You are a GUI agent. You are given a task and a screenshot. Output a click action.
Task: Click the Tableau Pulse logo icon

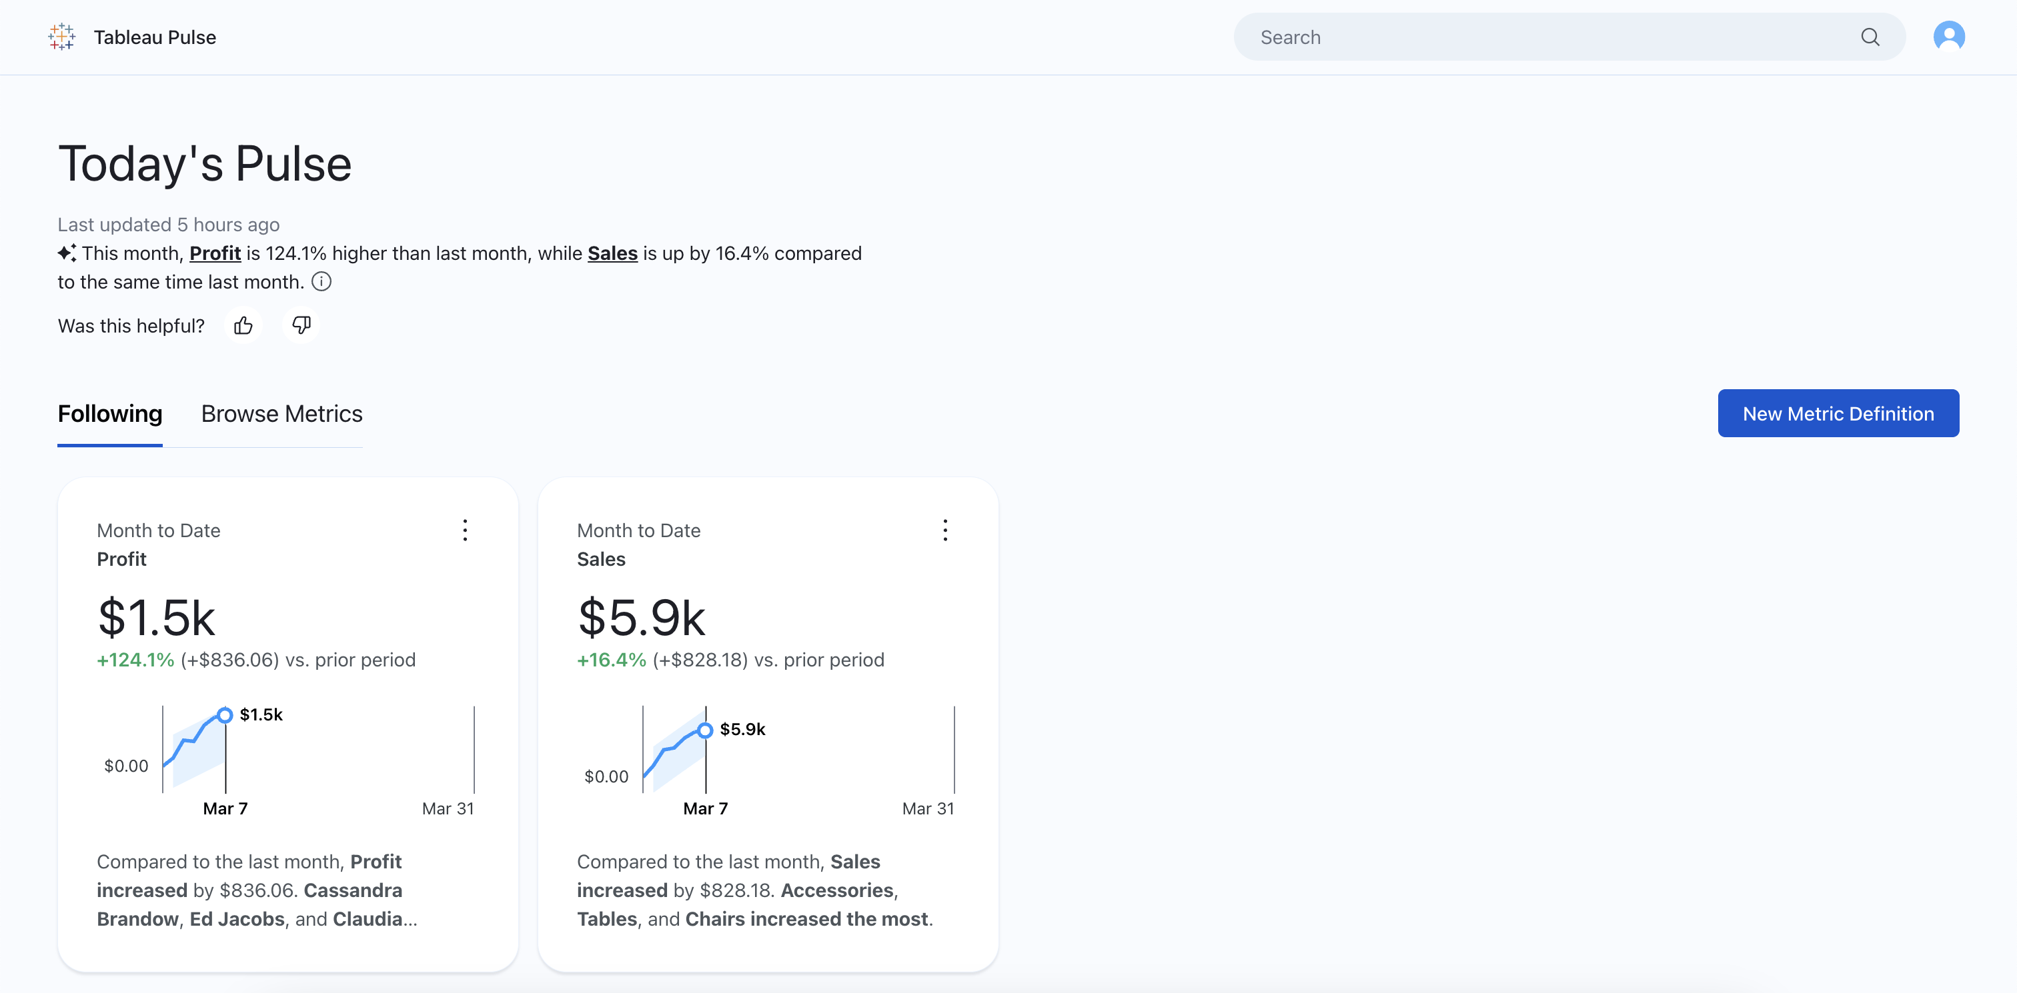[61, 37]
